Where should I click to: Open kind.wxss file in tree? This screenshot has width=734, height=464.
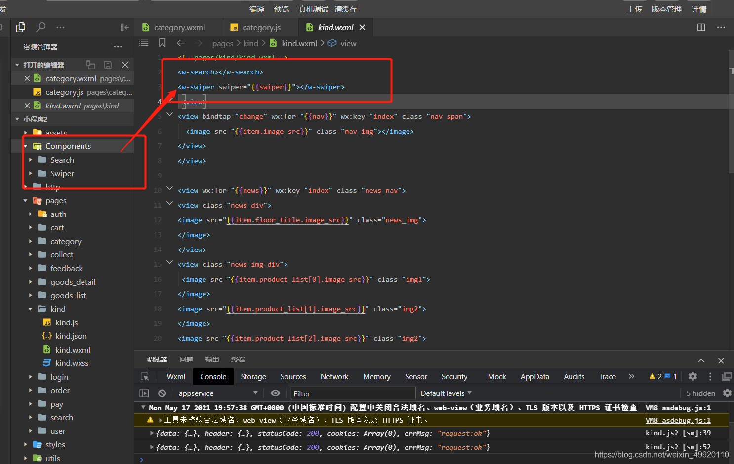click(72, 363)
